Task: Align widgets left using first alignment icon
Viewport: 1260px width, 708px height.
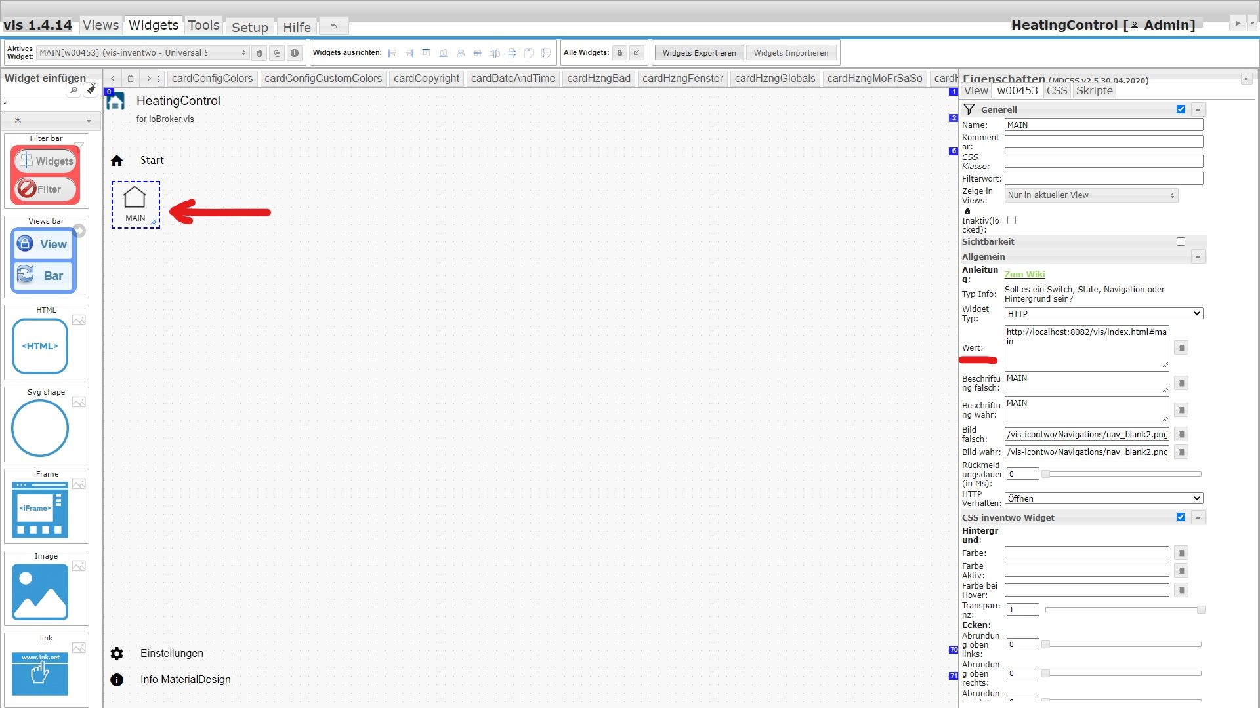Action: [x=392, y=53]
